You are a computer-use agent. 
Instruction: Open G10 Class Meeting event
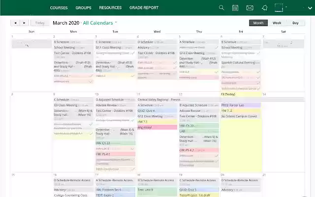(x=199, y=53)
